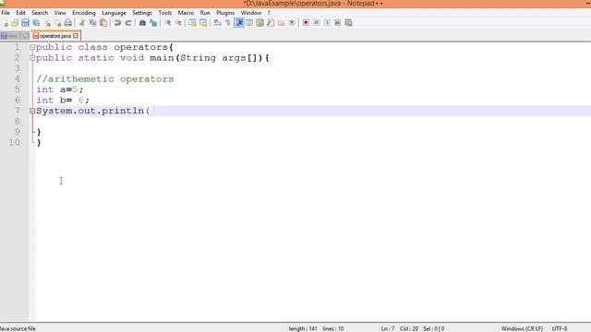Toggle synchronized vertical scrolling icon
The width and height of the screenshot is (591, 332).
[193, 23]
